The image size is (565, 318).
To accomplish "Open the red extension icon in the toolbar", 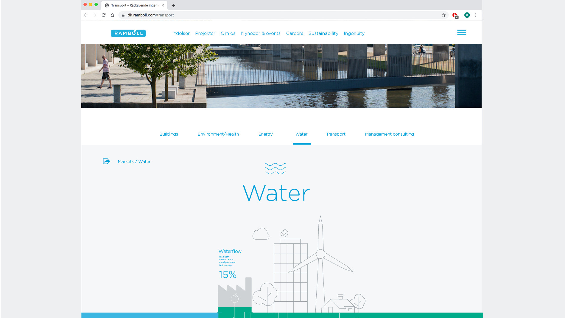I will (x=455, y=15).
